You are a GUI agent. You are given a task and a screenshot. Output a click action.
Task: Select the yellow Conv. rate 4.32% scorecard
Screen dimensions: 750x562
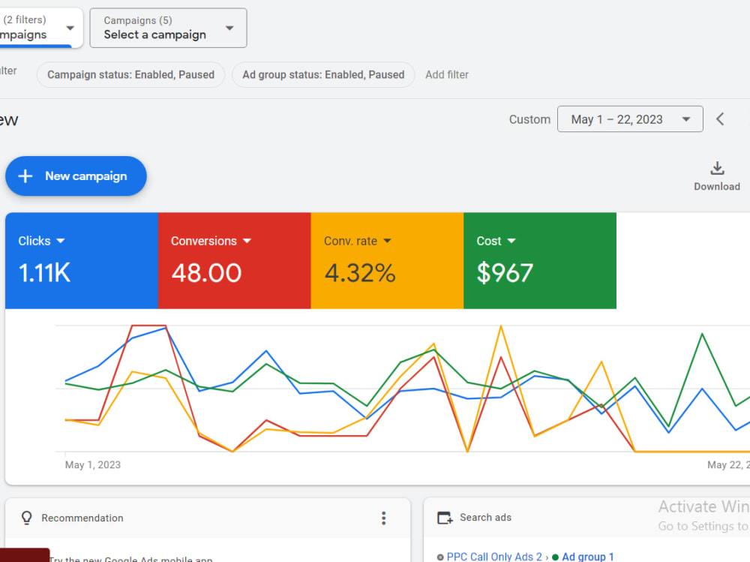pyautogui.click(x=387, y=261)
